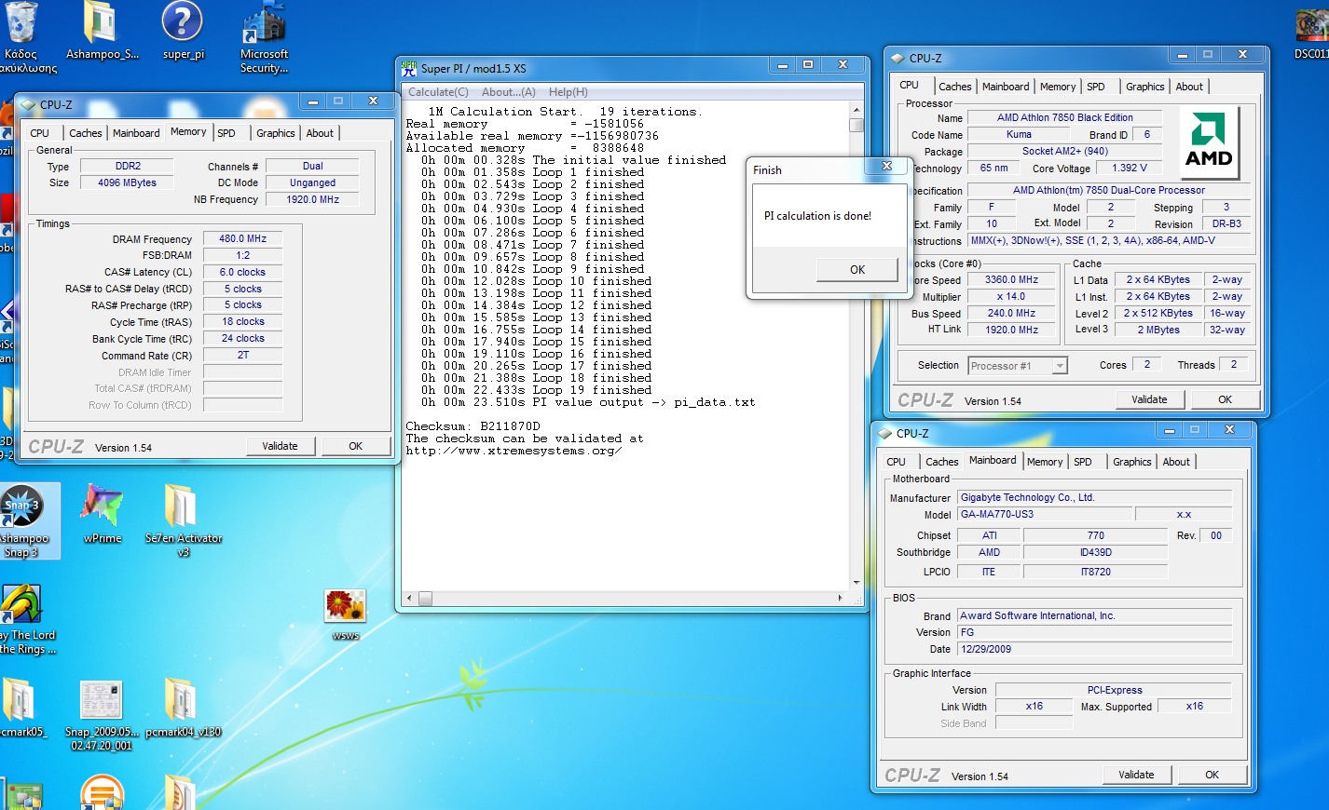Click Super PI horizontal scrollbar left arrow

[408, 599]
